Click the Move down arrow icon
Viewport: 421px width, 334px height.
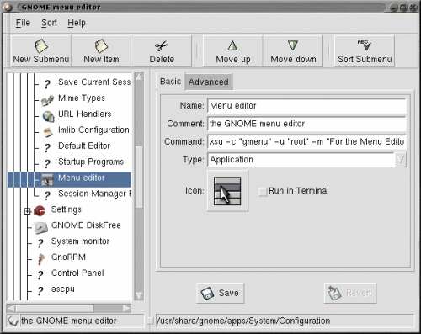293,45
